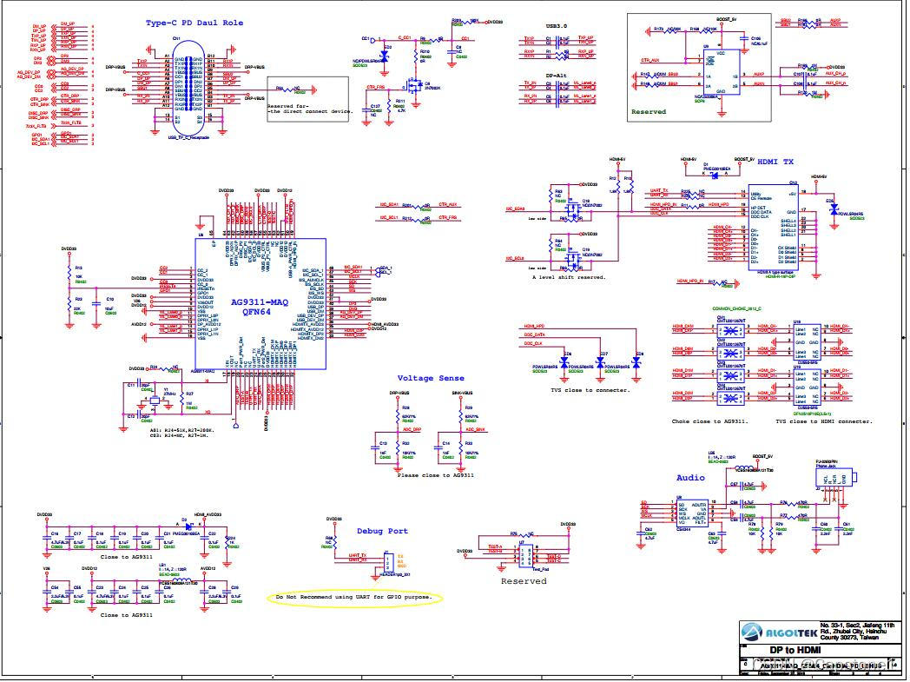Select the Q6 MOSFET symbol near CTR_FRS
The width and height of the screenshot is (910, 682).
414,86
